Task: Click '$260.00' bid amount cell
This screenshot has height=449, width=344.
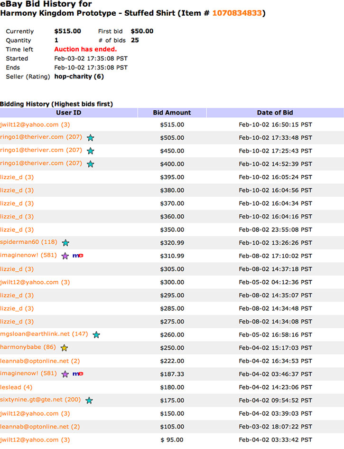Action: (172, 335)
